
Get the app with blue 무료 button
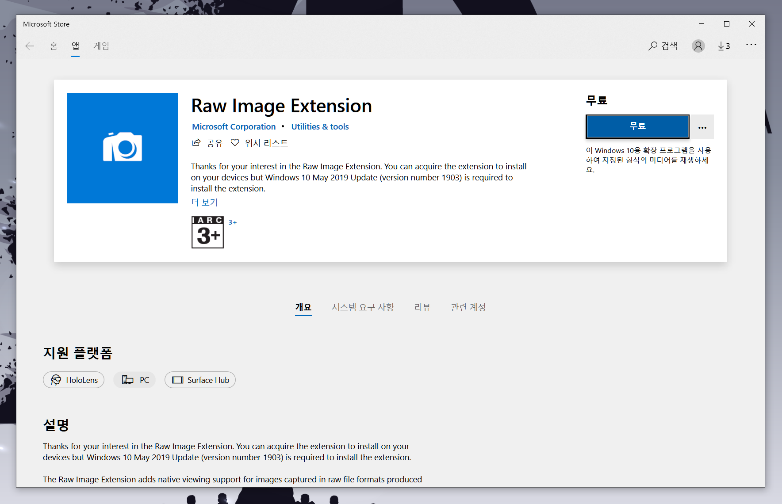637,126
